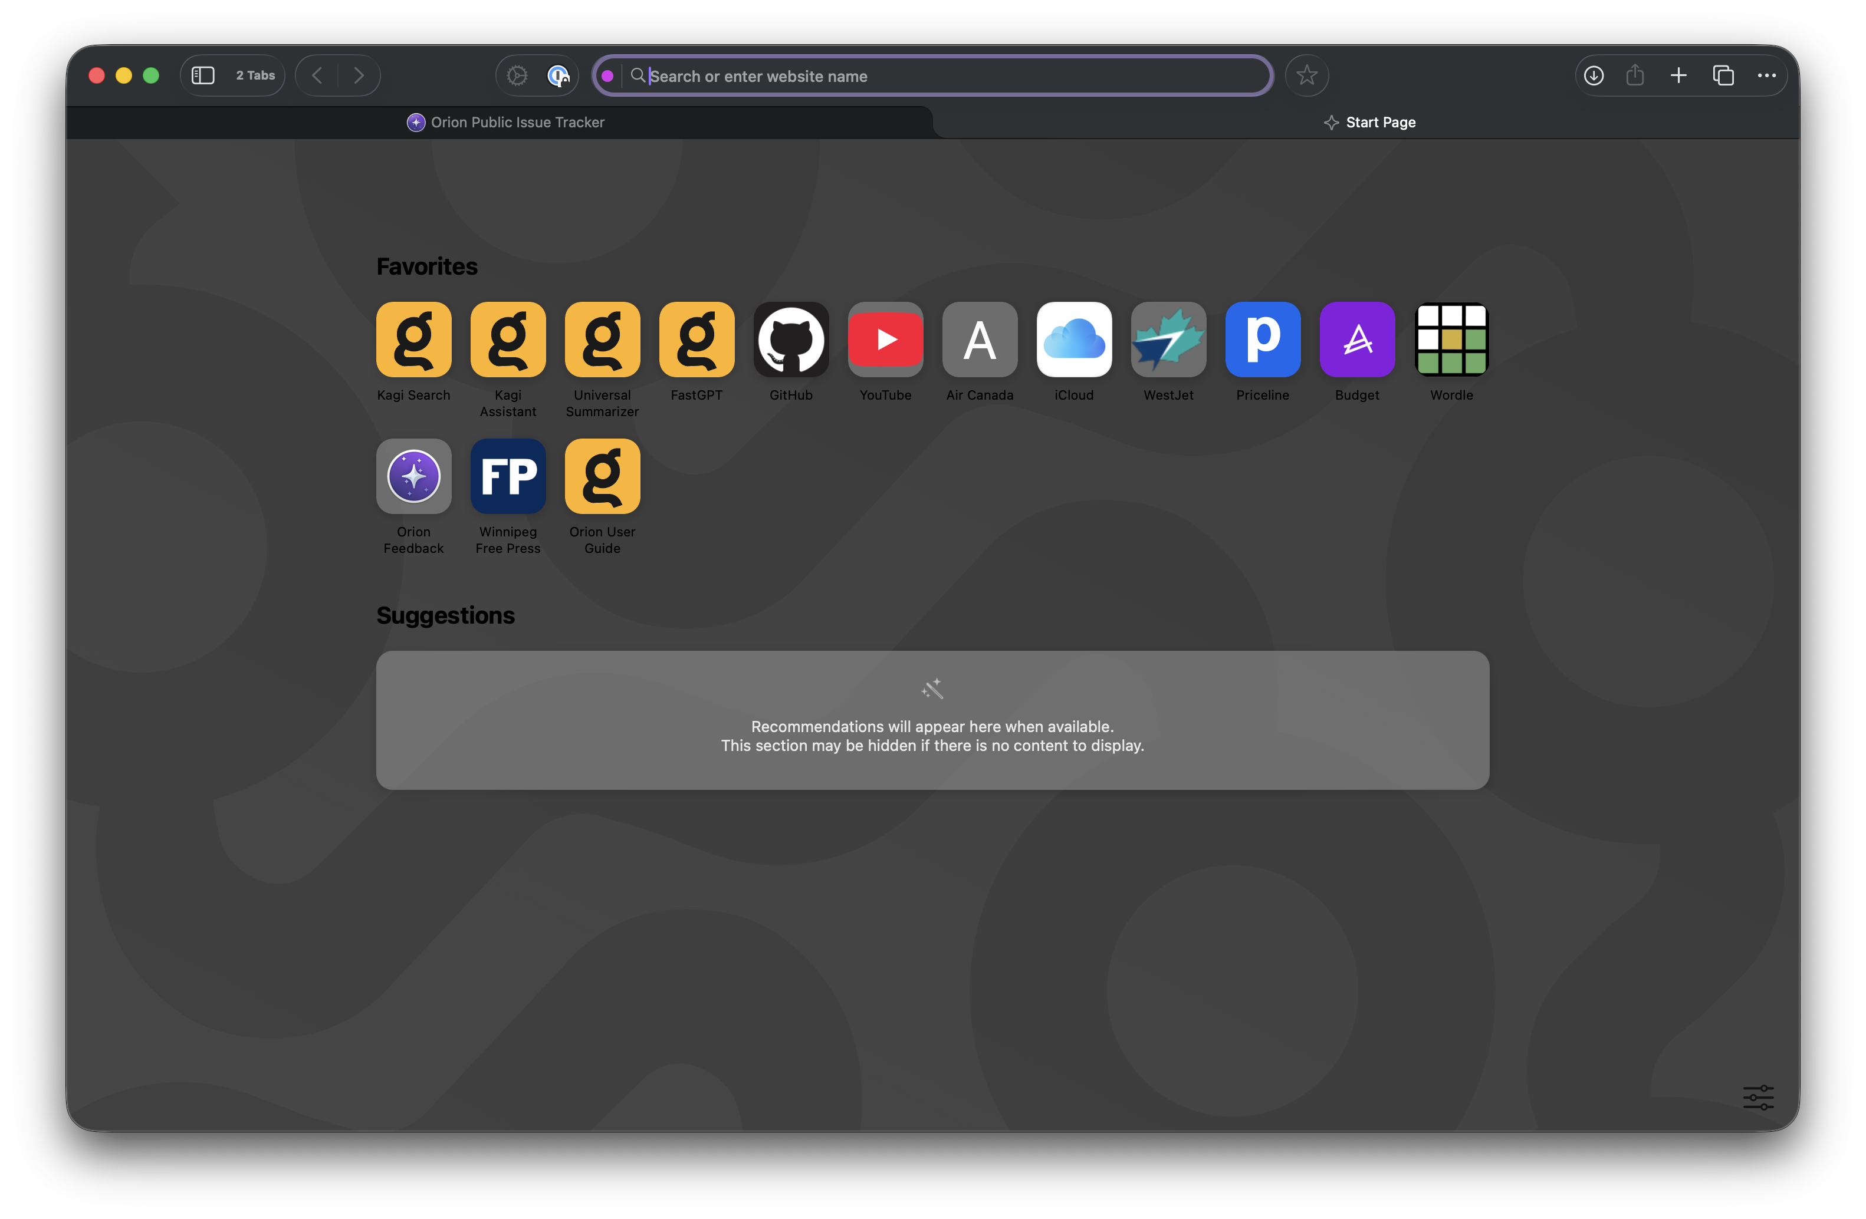This screenshot has width=1866, height=1219.
Task: Click the purple dot in address bar
Action: pos(607,76)
